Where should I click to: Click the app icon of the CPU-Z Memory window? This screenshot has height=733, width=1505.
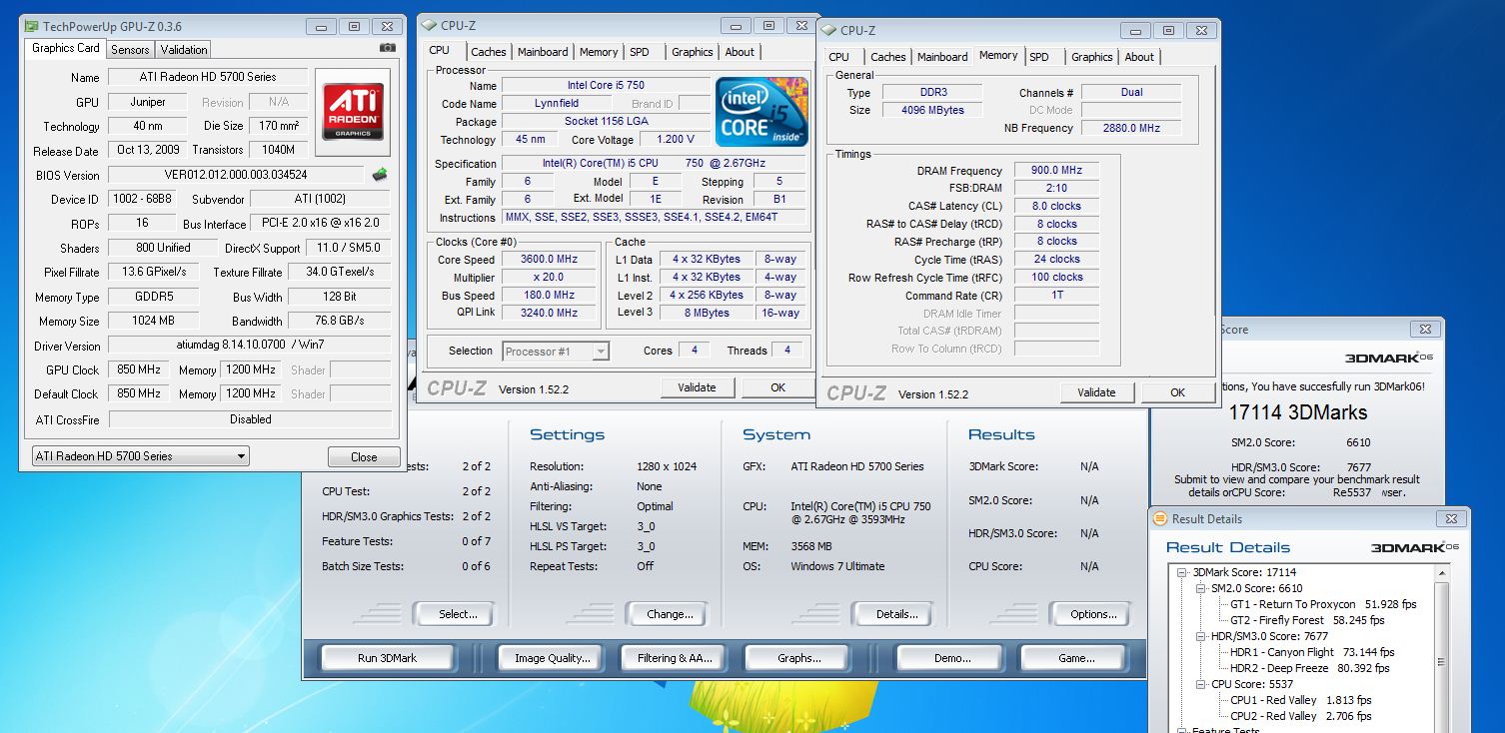(829, 31)
